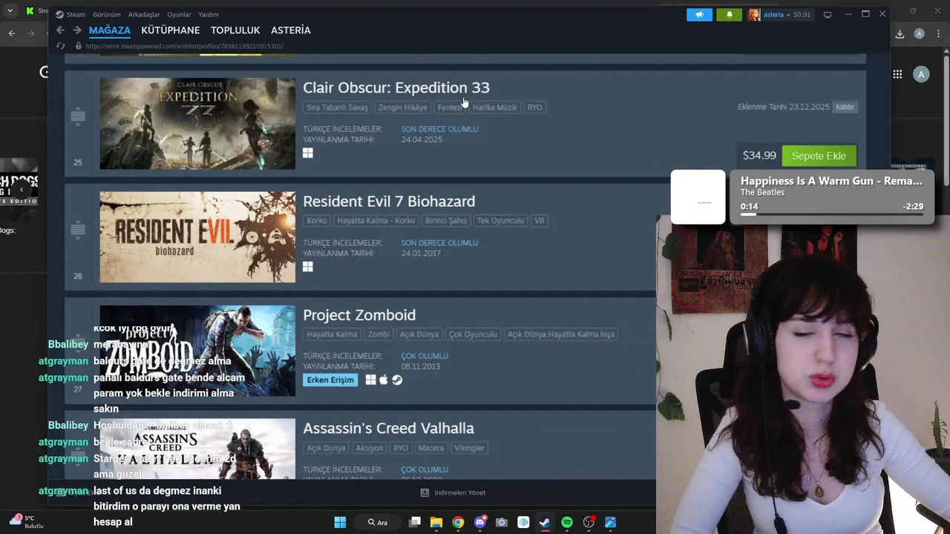Click the Harika Müzik tag
The height and width of the screenshot is (534, 950).
(494, 108)
